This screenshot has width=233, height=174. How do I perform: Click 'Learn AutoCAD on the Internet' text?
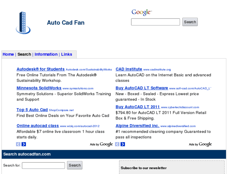(163, 75)
